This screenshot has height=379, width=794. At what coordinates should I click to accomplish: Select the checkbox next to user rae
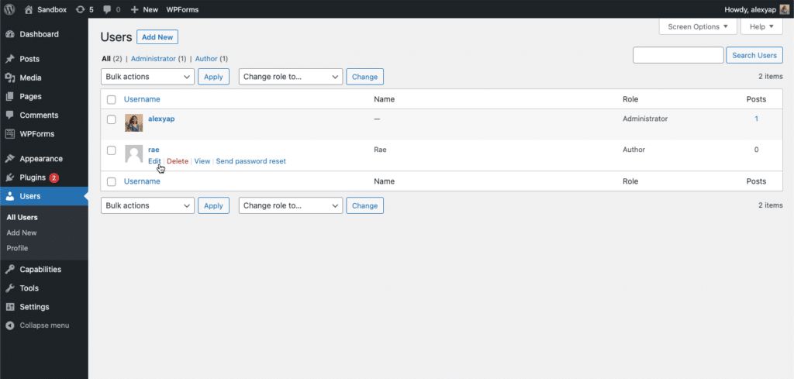(x=112, y=150)
